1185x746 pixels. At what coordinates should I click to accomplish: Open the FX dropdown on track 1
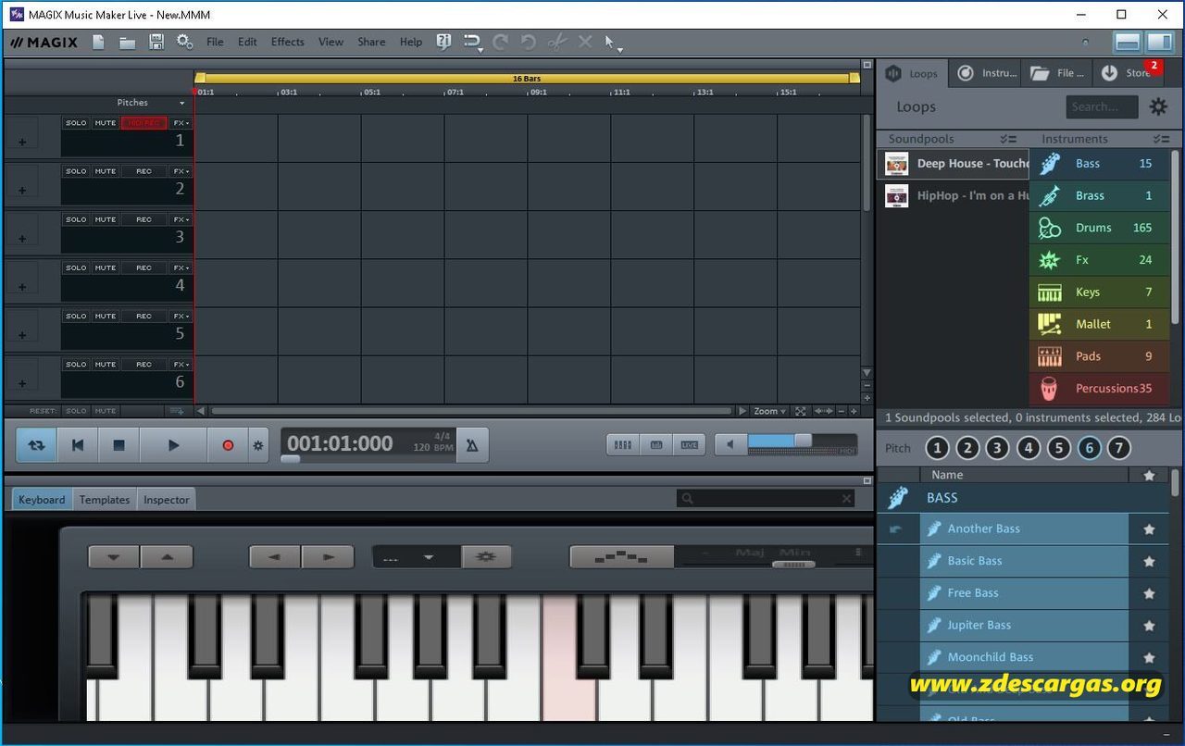[x=181, y=123]
